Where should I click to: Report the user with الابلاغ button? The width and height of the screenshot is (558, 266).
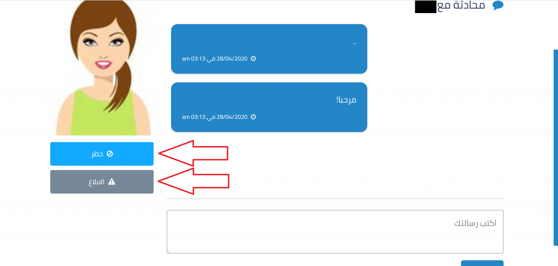pyautogui.click(x=102, y=182)
